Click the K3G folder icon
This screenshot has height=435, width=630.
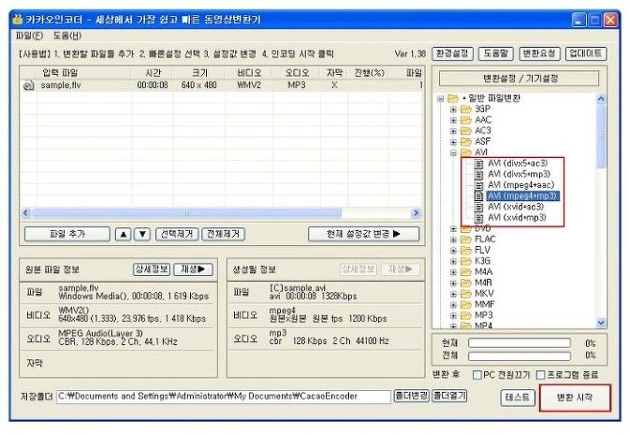coord(465,262)
